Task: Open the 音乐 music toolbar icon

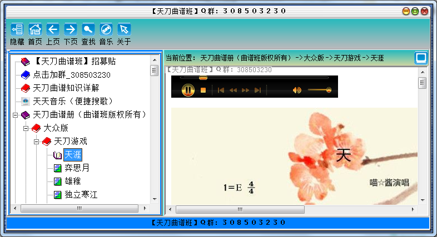Action: (106, 29)
